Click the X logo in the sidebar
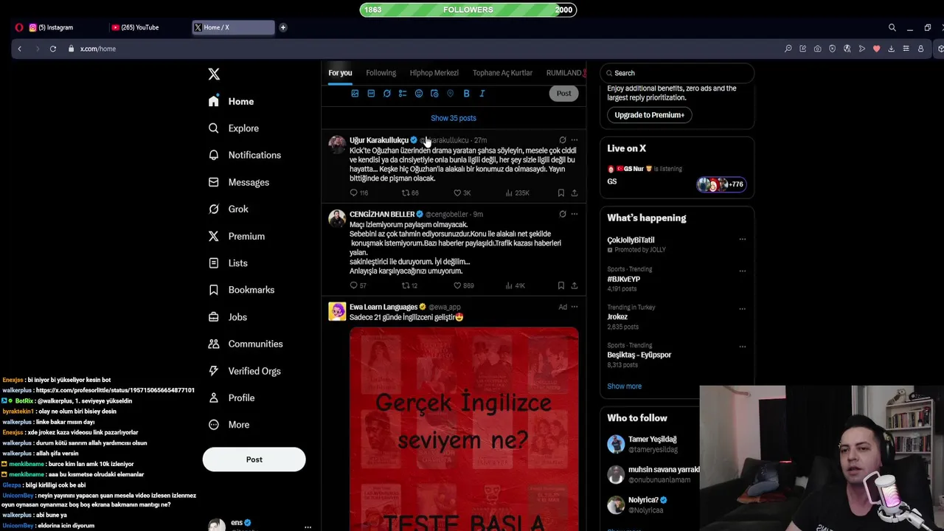The width and height of the screenshot is (944, 531). pyautogui.click(x=214, y=74)
